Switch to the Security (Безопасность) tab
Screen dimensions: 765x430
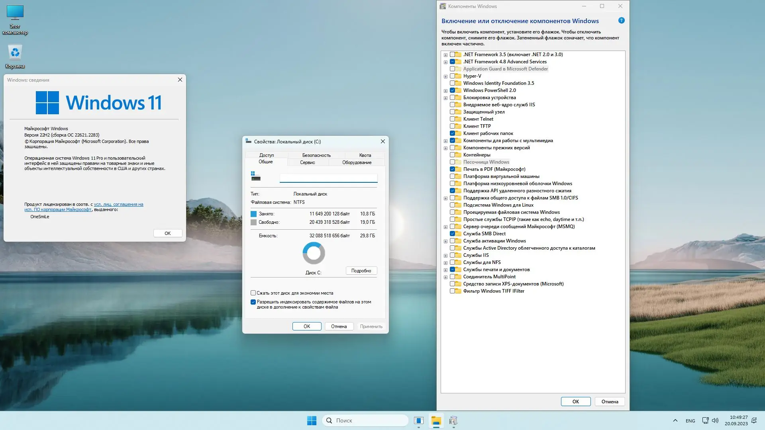(316, 155)
